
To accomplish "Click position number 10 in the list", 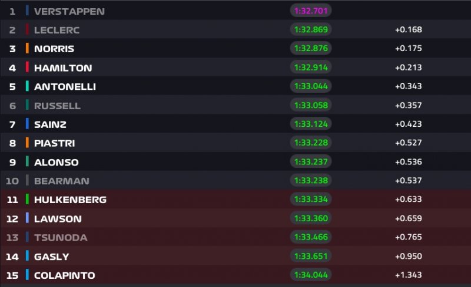I will coord(12,181).
